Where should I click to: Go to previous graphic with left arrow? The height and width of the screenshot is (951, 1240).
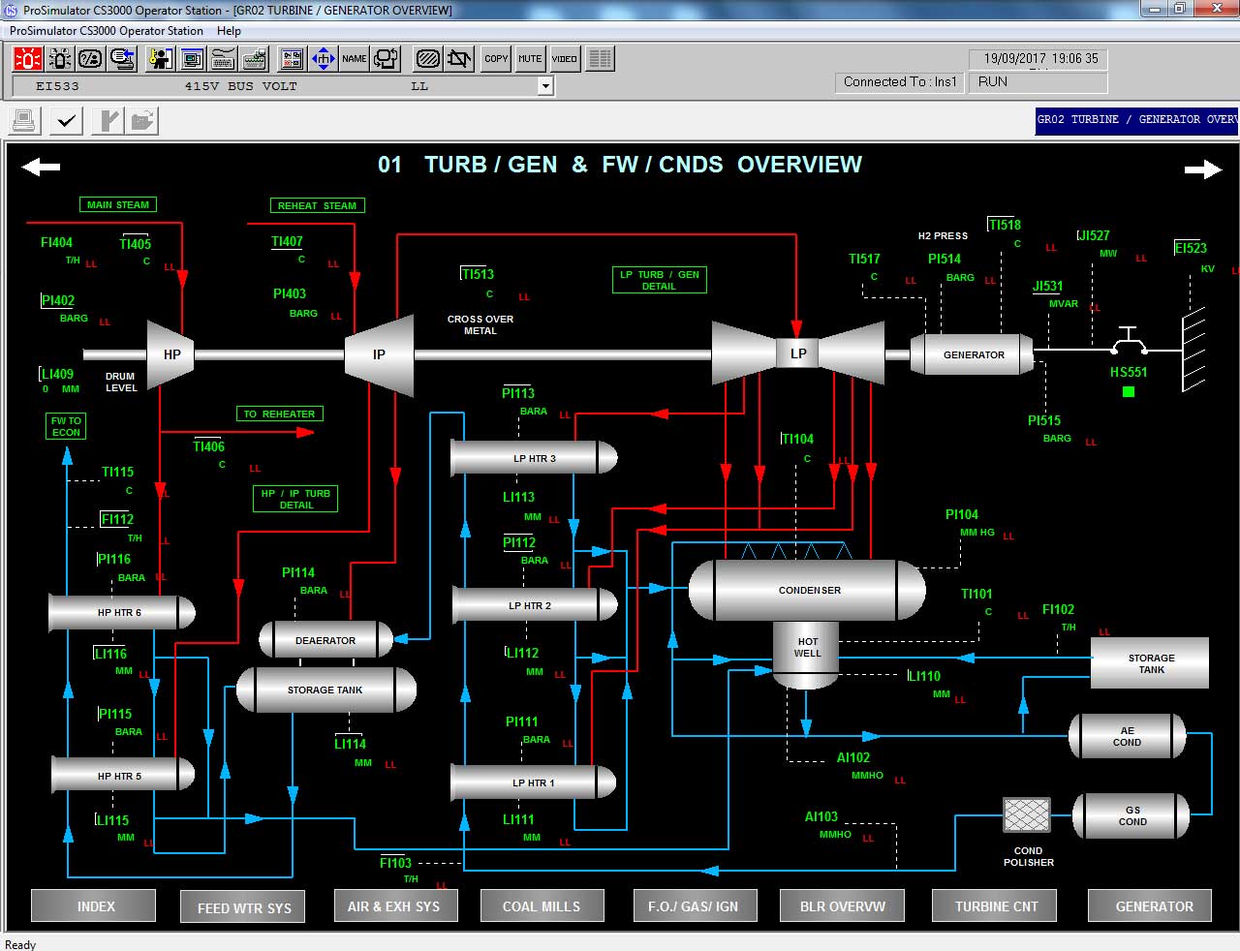pyautogui.click(x=41, y=168)
